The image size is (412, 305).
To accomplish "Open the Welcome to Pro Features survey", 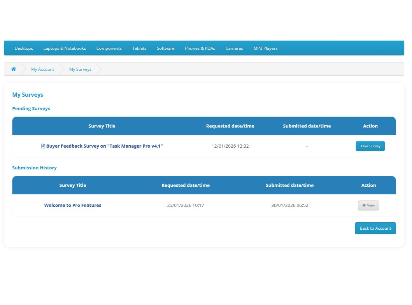I will [x=73, y=205].
